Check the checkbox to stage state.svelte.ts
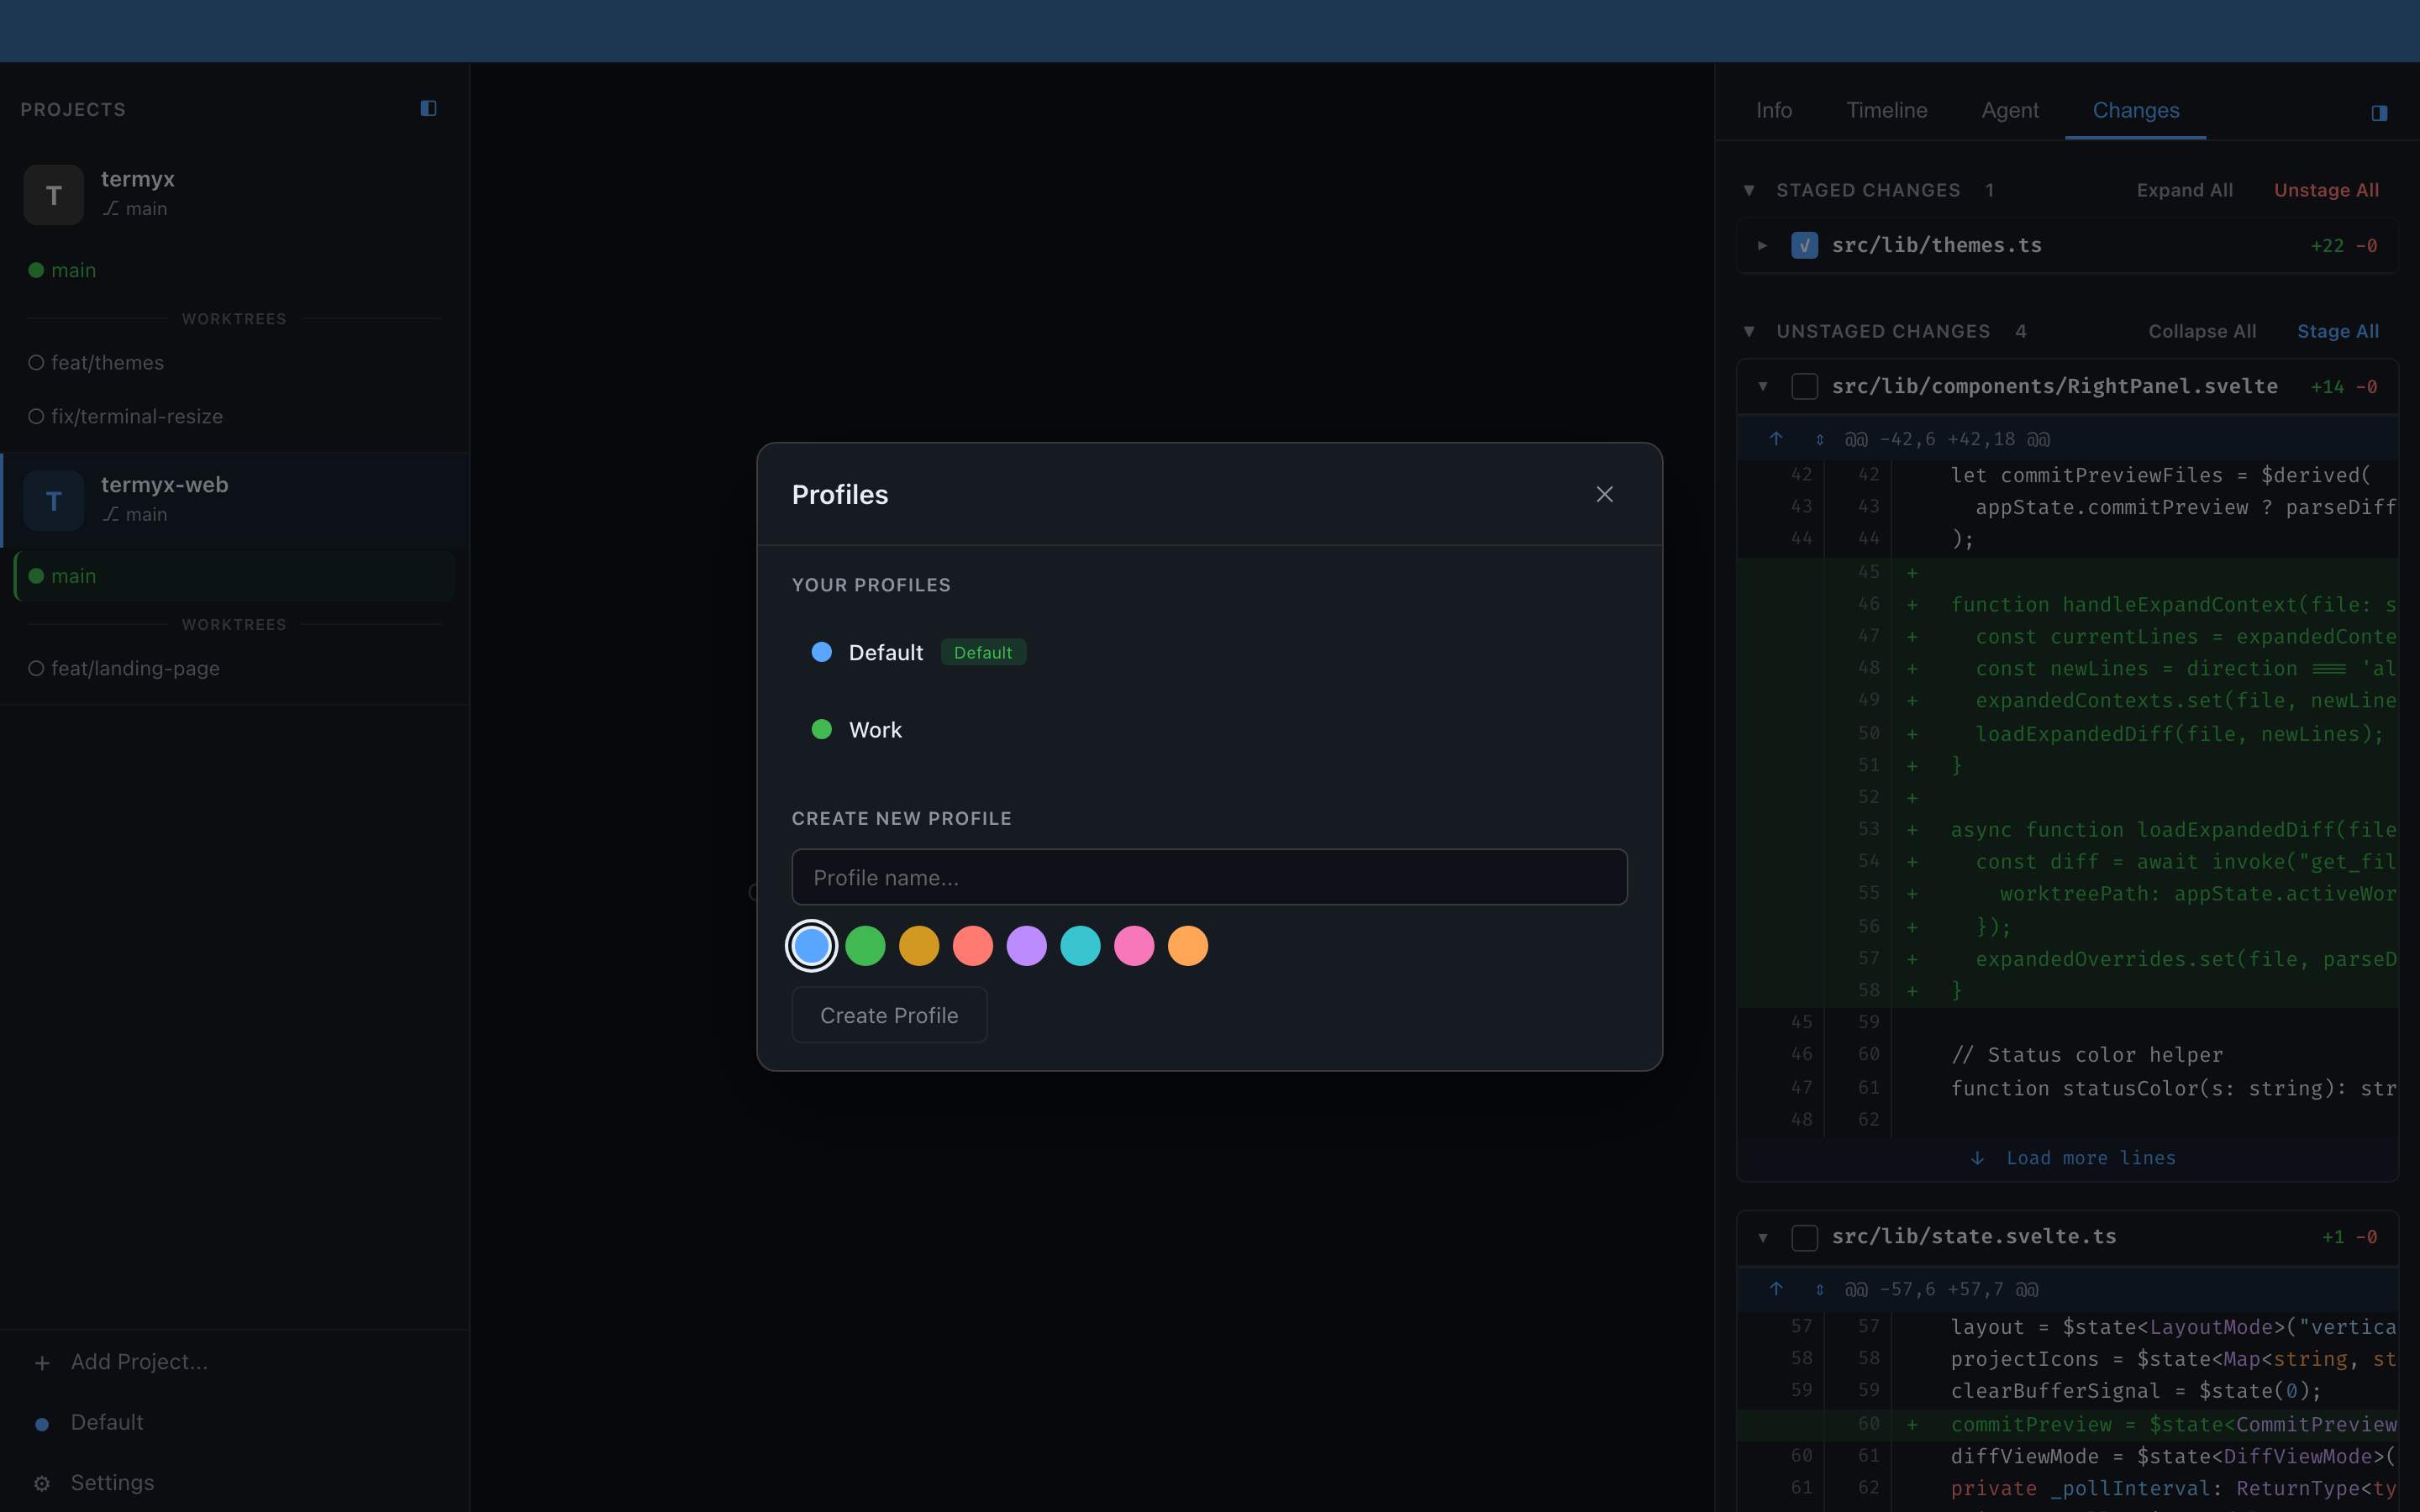This screenshot has width=2420, height=1512. tap(1804, 1237)
